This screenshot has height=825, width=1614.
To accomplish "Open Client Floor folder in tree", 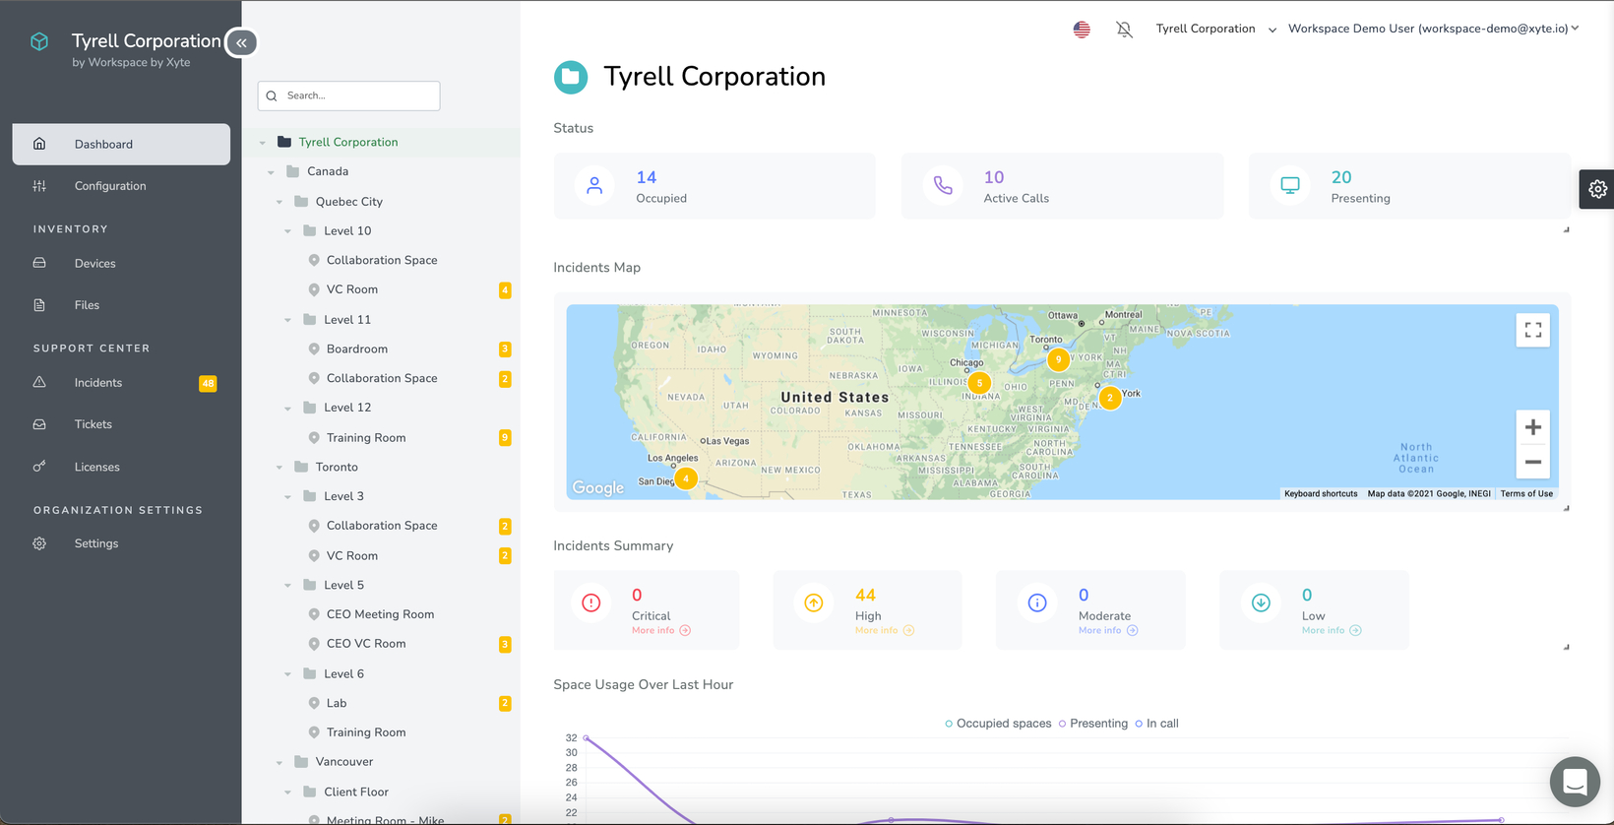I will (x=356, y=792).
